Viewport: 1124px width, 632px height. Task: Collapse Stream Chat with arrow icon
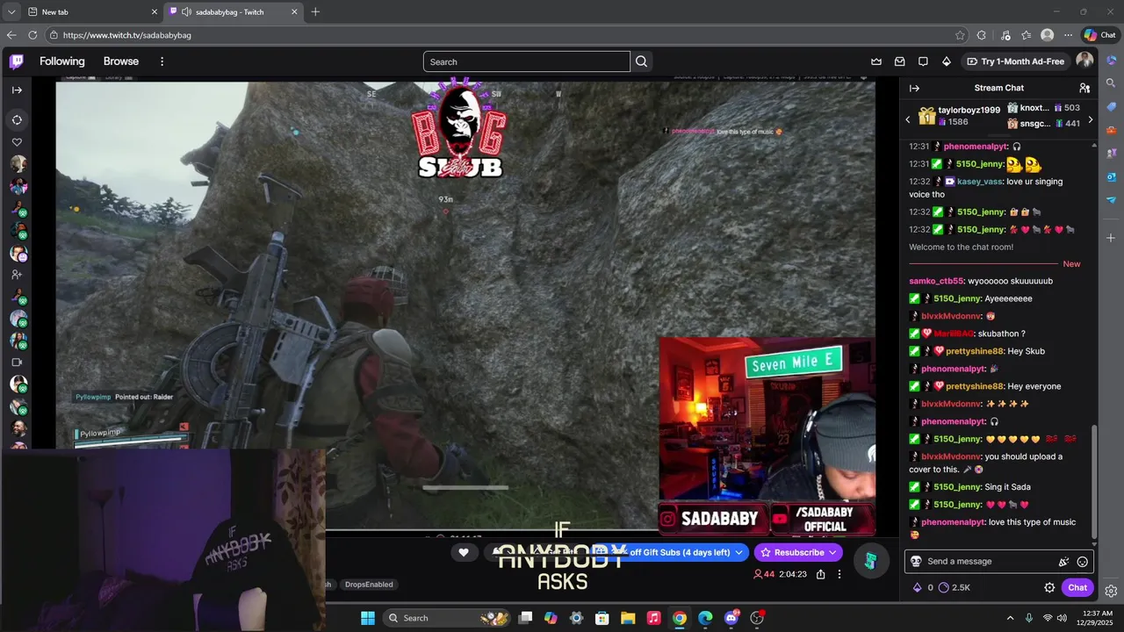click(914, 88)
